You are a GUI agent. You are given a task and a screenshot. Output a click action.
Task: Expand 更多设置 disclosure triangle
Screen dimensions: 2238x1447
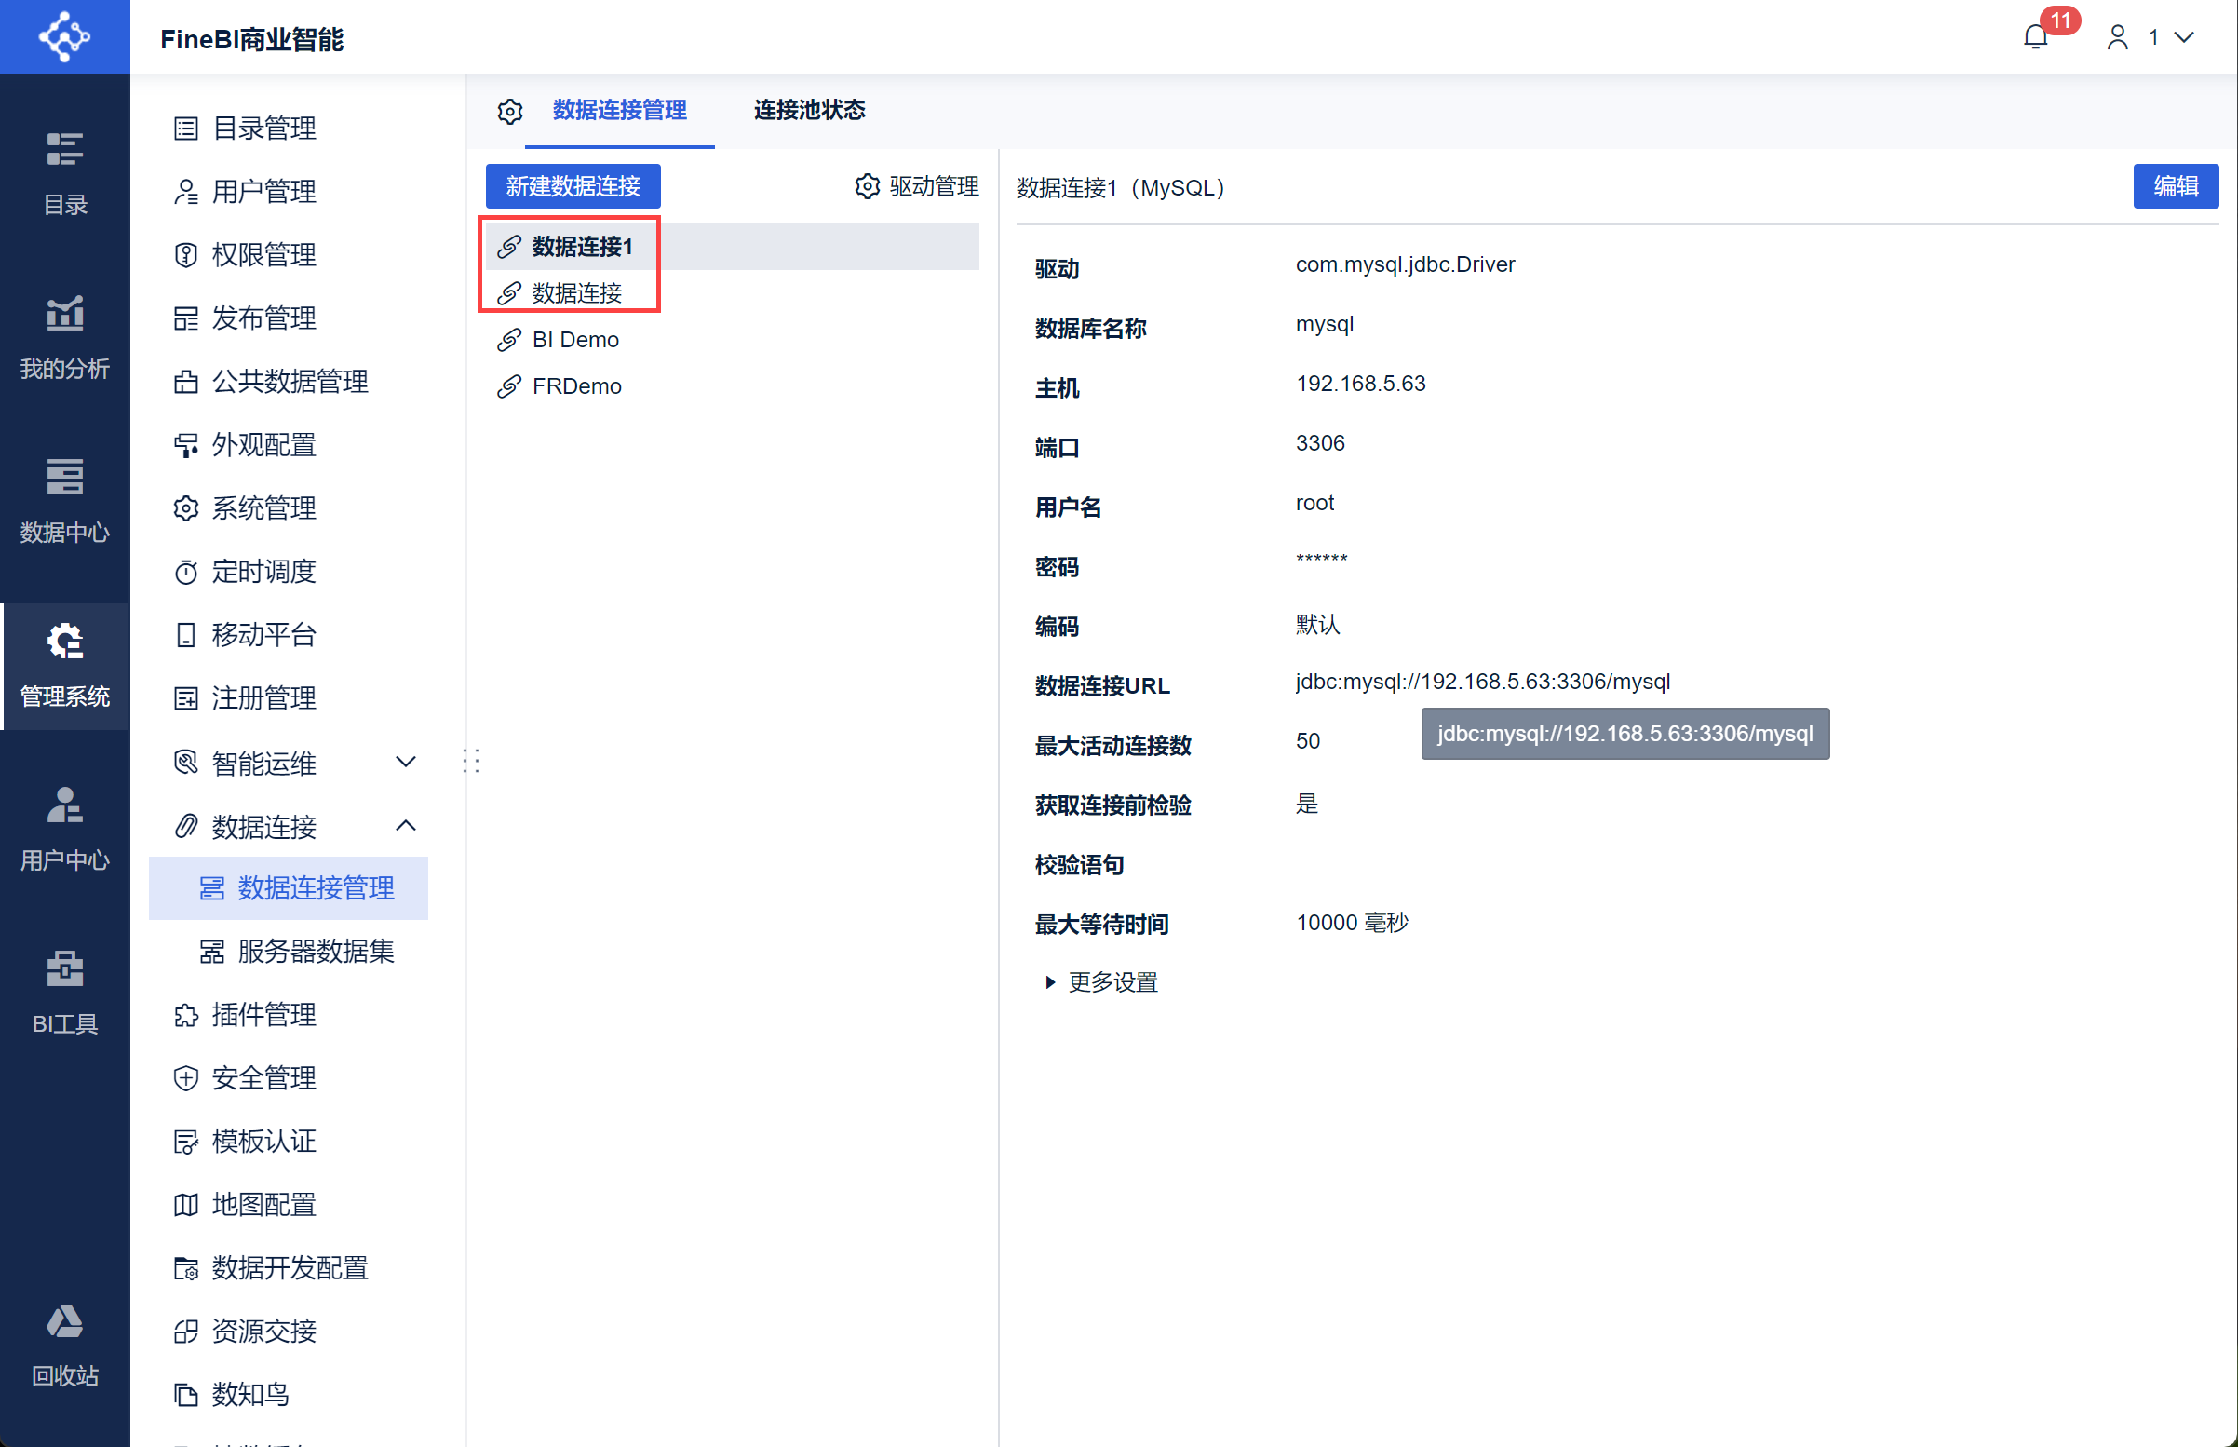(x=1050, y=981)
